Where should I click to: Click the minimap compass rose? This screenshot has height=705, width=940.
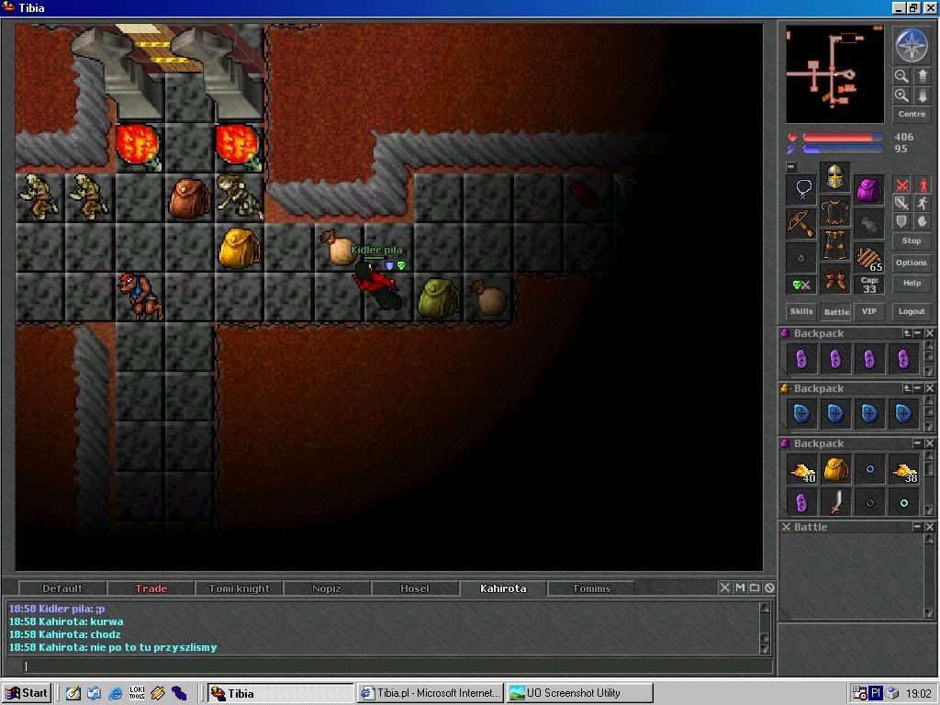(912, 46)
